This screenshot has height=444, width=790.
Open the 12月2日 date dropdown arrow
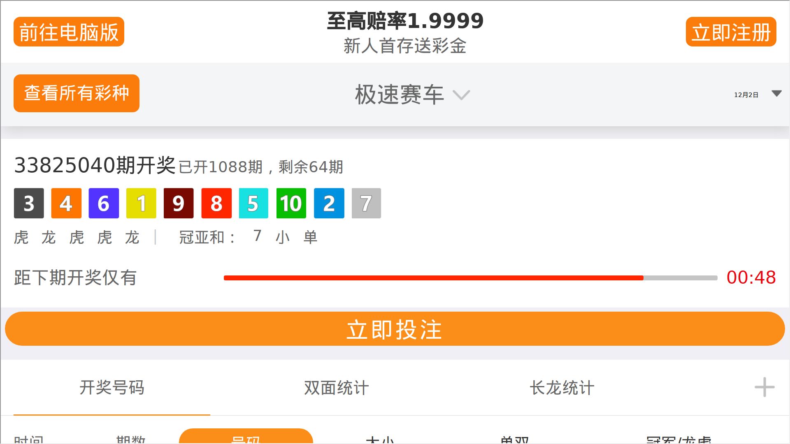tap(776, 94)
